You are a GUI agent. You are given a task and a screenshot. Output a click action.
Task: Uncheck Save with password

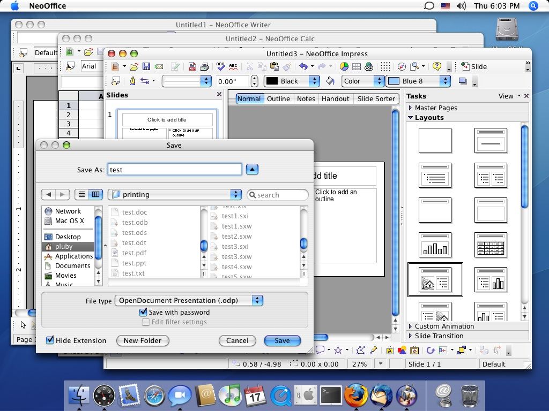(x=143, y=312)
